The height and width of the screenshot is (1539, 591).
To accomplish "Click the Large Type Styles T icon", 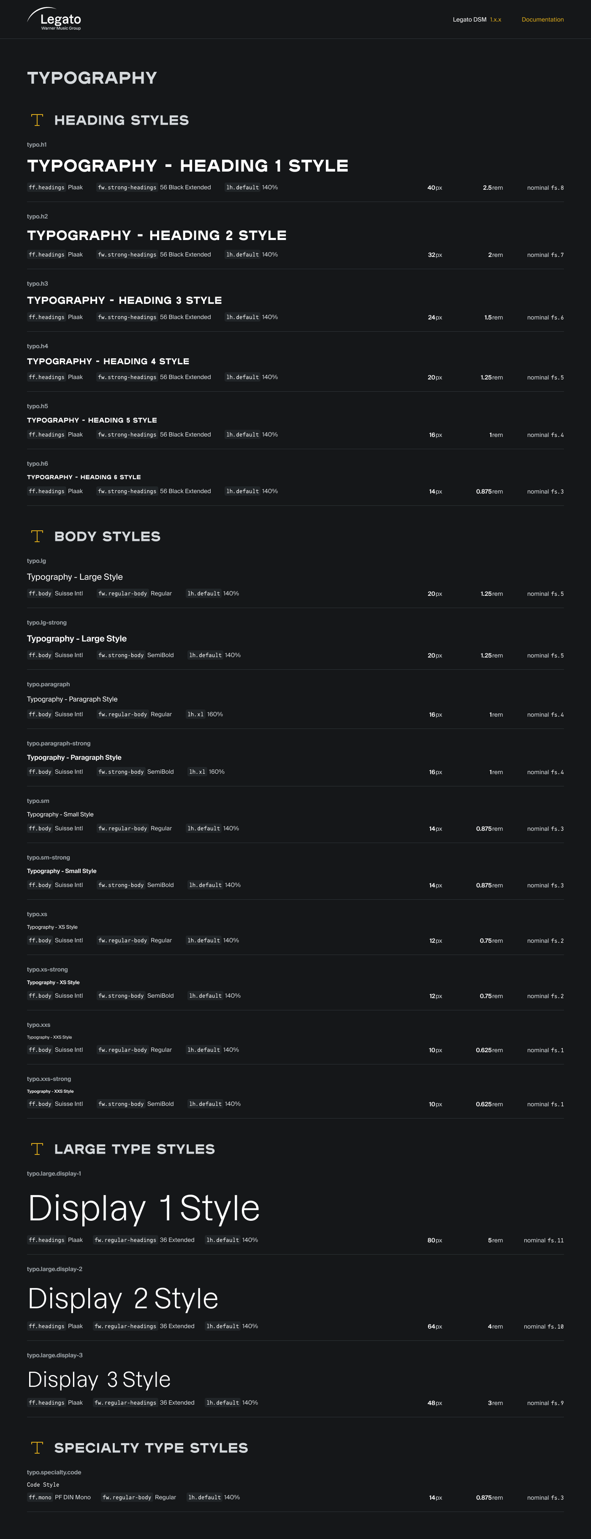I will pyautogui.click(x=37, y=1149).
